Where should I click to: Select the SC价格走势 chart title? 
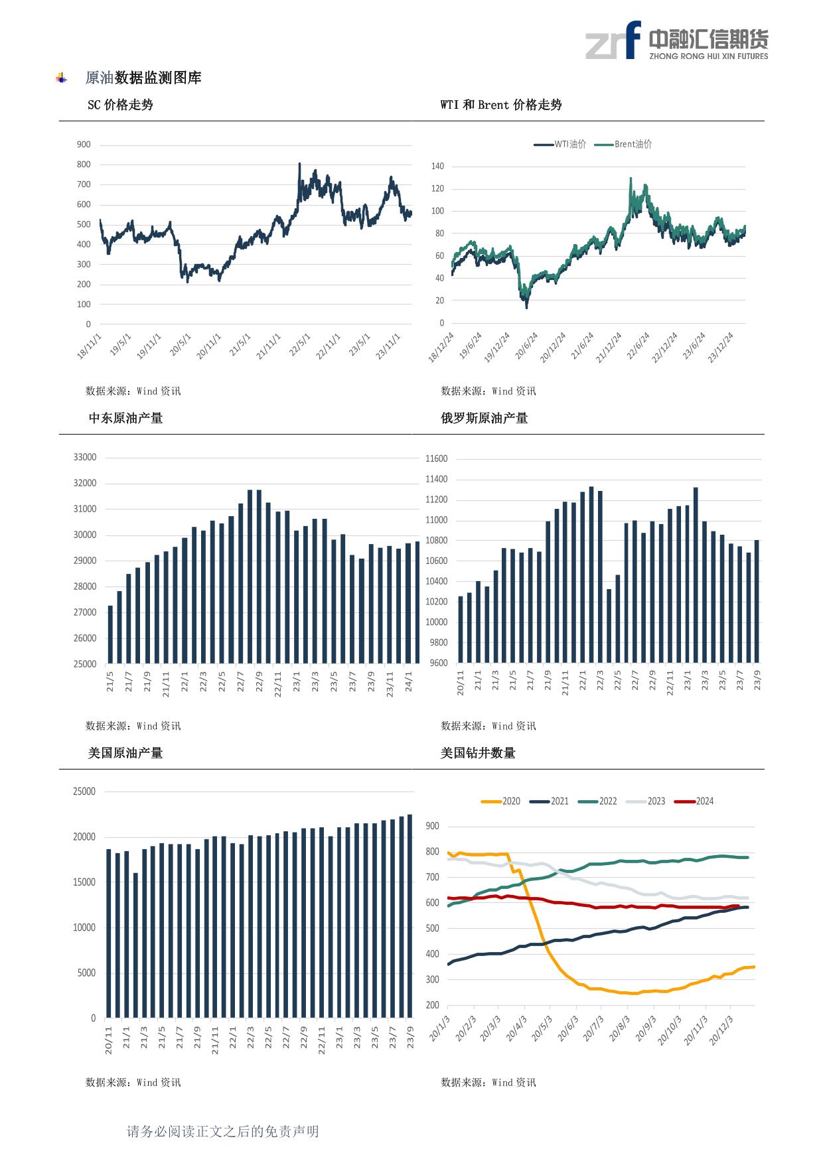(x=120, y=105)
